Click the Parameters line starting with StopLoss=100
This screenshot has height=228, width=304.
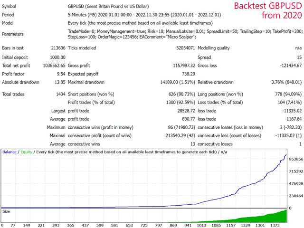(132, 37)
